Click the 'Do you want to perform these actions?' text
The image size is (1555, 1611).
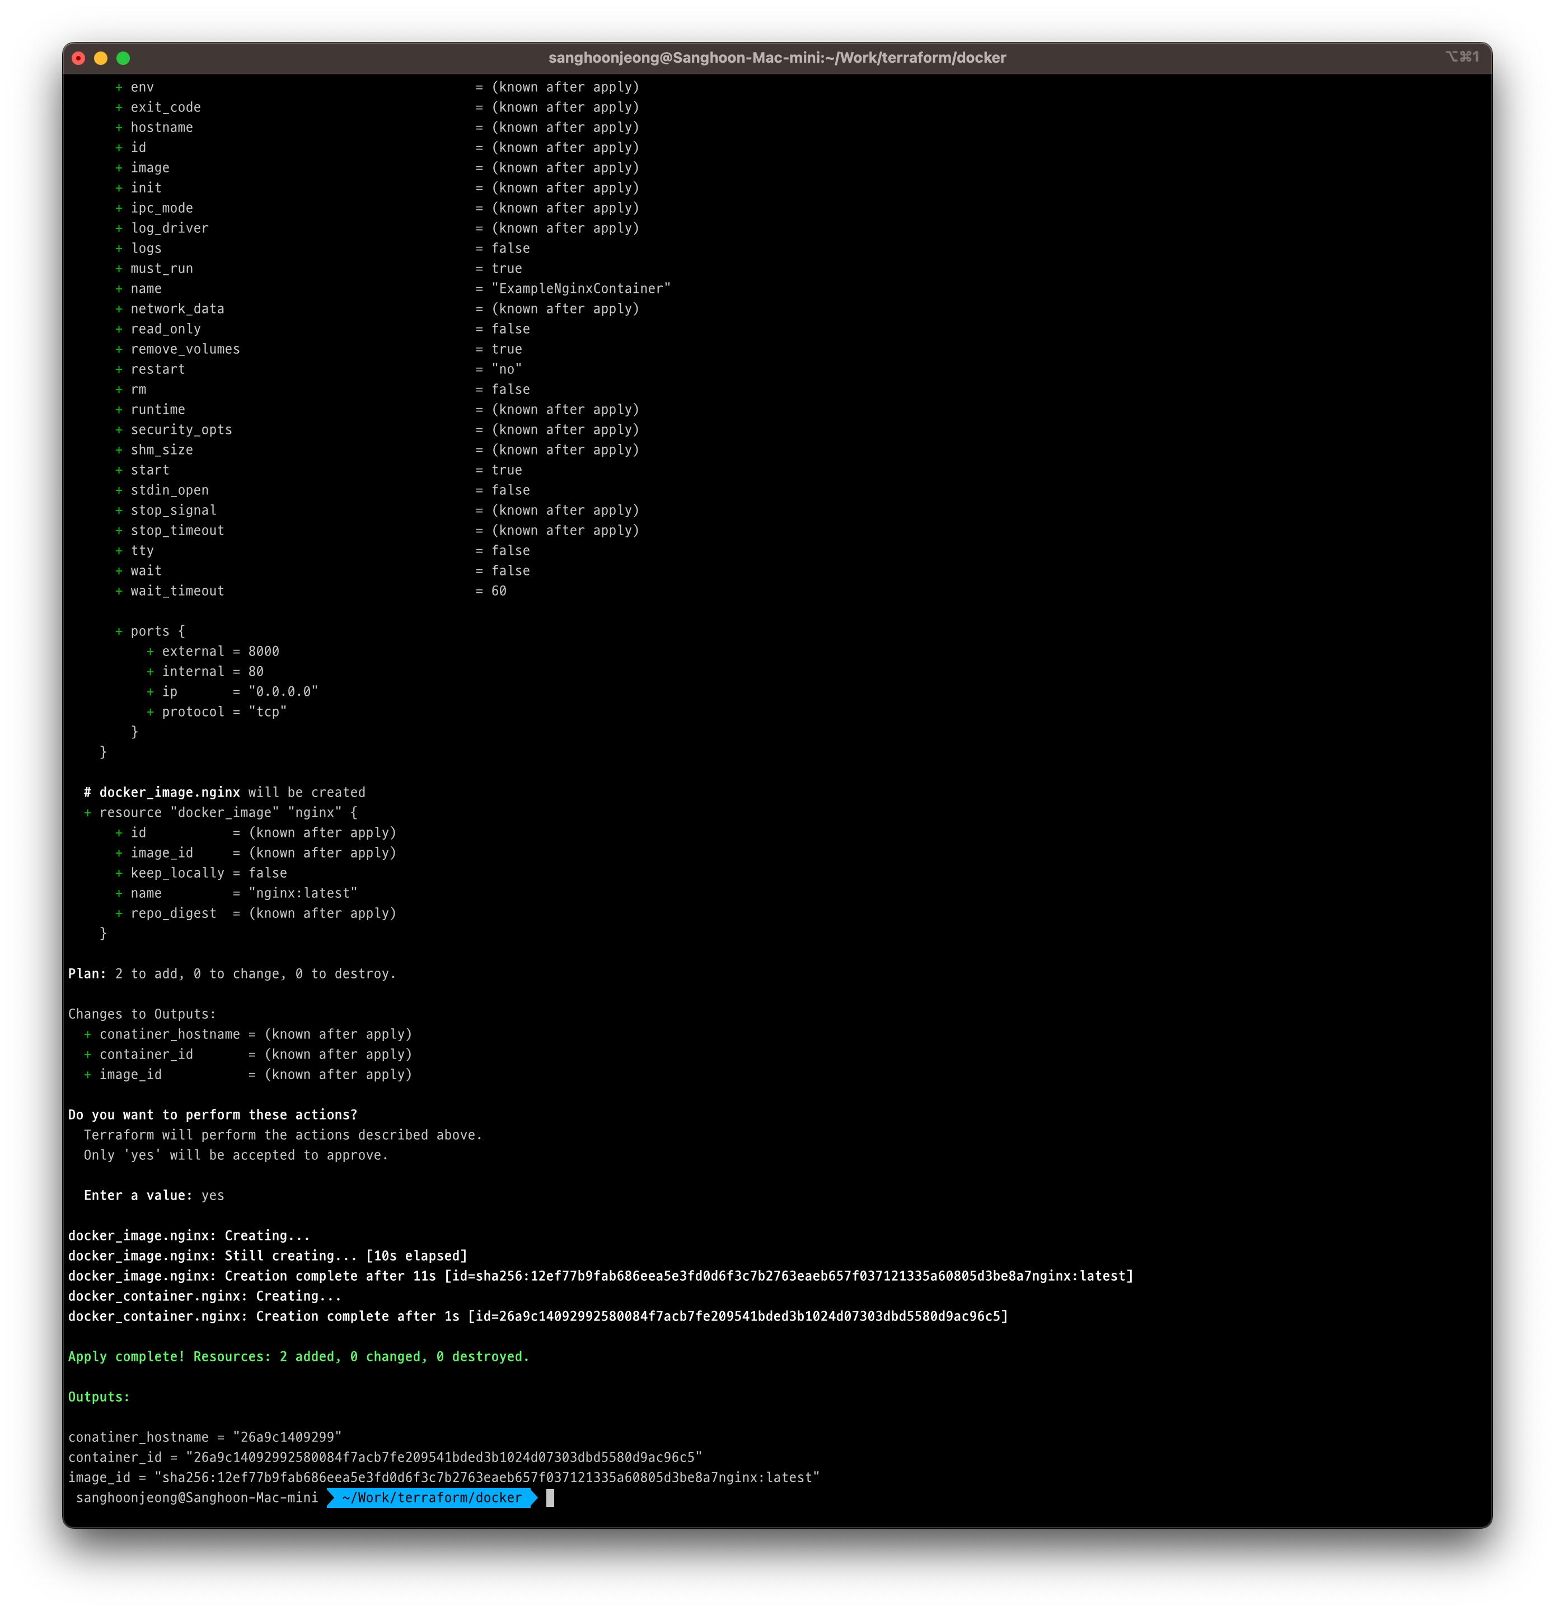[x=213, y=1114]
